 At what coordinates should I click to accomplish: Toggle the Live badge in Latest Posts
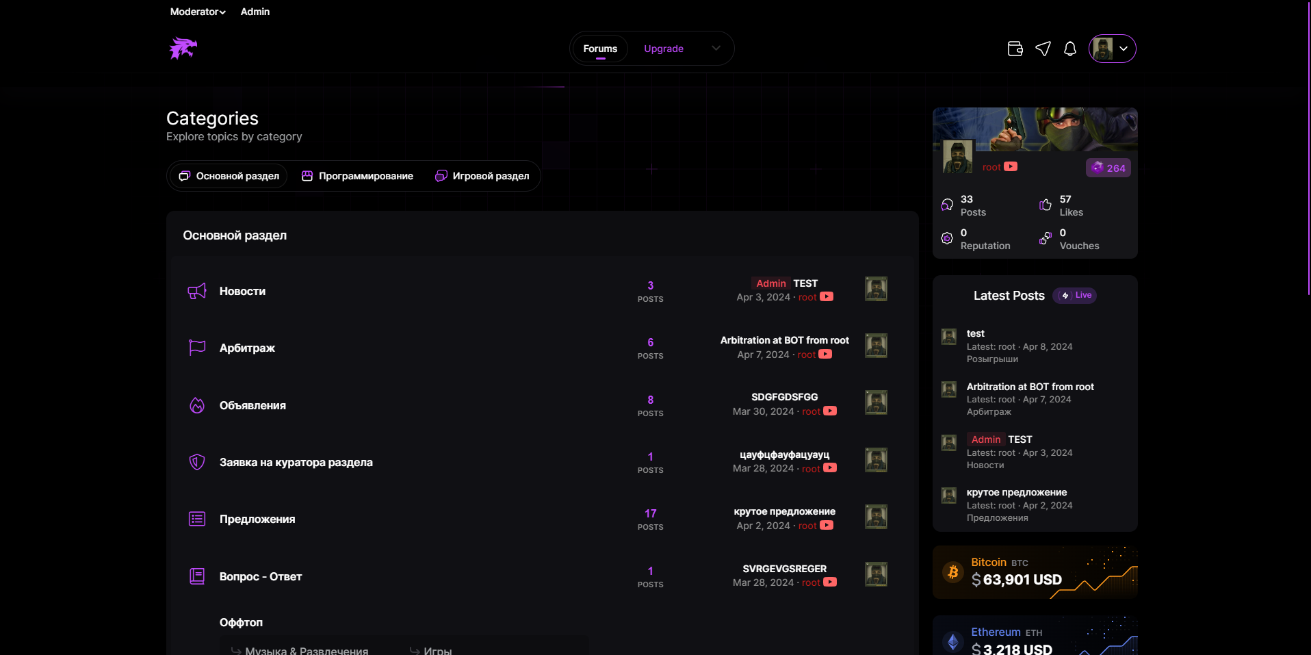[1075, 296]
